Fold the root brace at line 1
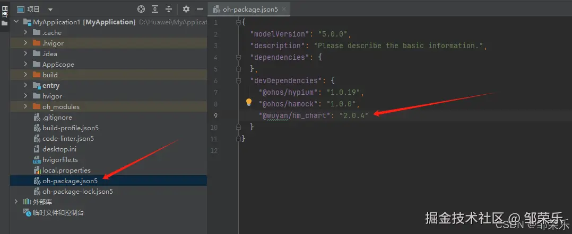This screenshot has width=572, height=234. click(239, 22)
